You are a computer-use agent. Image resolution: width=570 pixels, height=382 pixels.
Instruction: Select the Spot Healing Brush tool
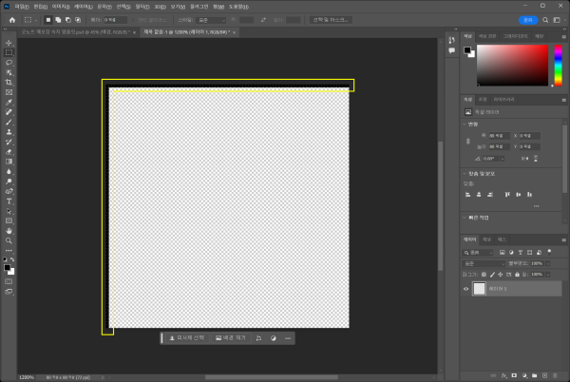(x=9, y=112)
